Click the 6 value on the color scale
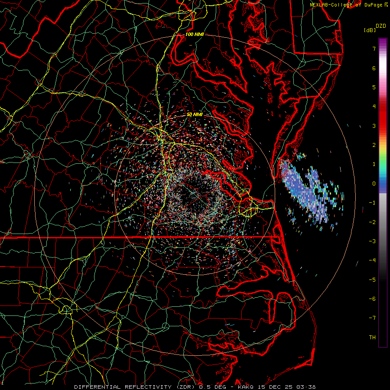390x390 pixels. [374, 68]
